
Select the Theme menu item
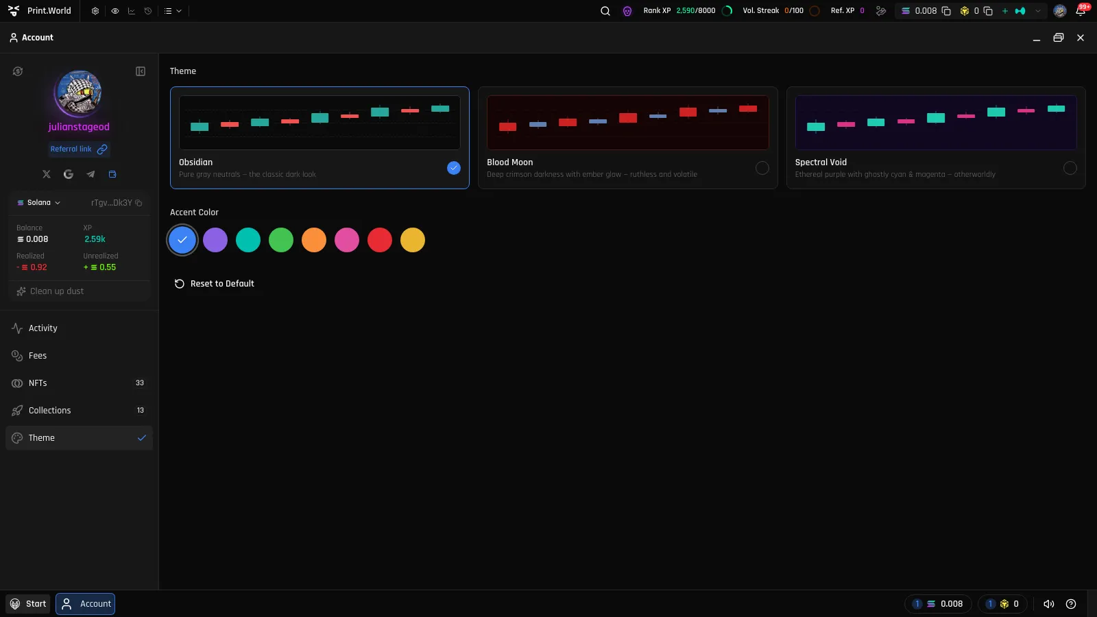79,438
